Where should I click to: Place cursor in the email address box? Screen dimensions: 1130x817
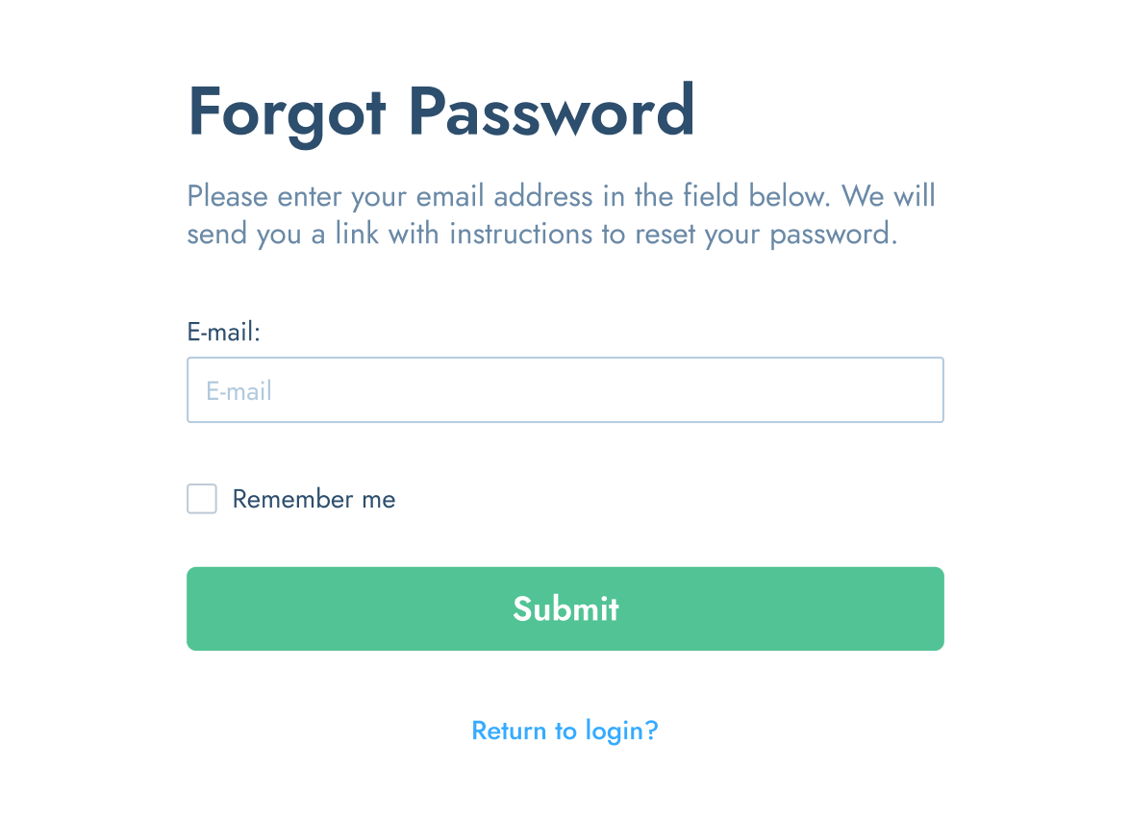pos(565,390)
